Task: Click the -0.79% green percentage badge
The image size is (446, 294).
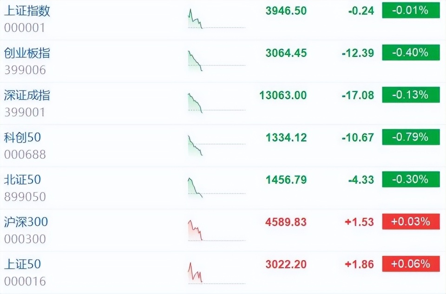Action: click(x=411, y=137)
